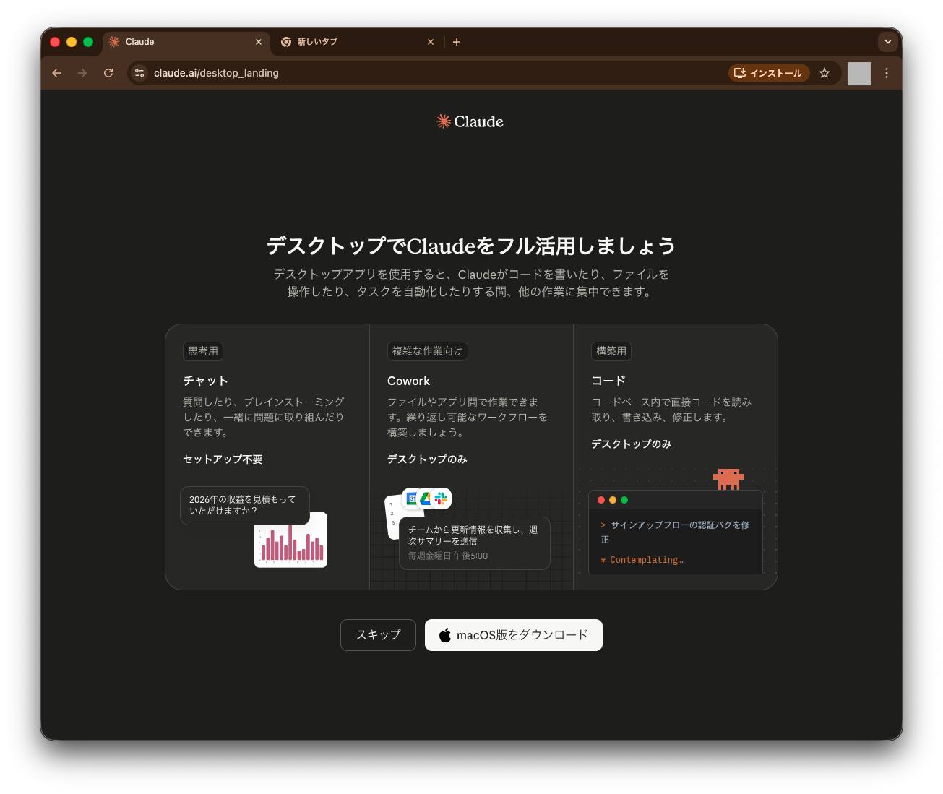The image size is (943, 794).
Task: Click the browser forward arrow
Action: 82,73
